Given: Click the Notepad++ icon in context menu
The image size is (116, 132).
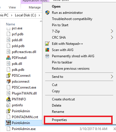Looking at the screenshot, I should 47,44.
